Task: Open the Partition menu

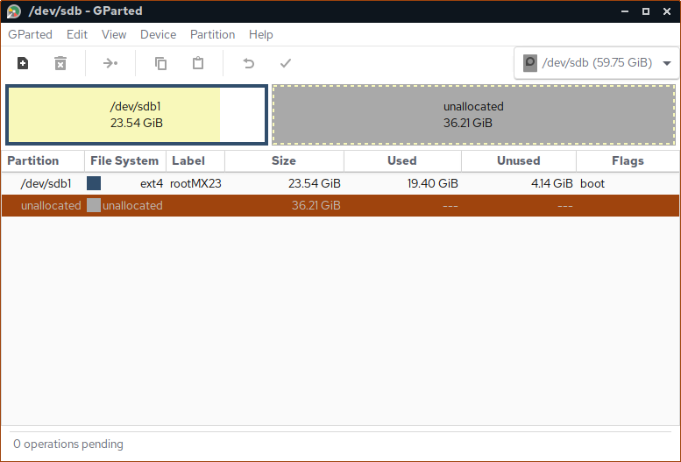Action: [x=212, y=34]
